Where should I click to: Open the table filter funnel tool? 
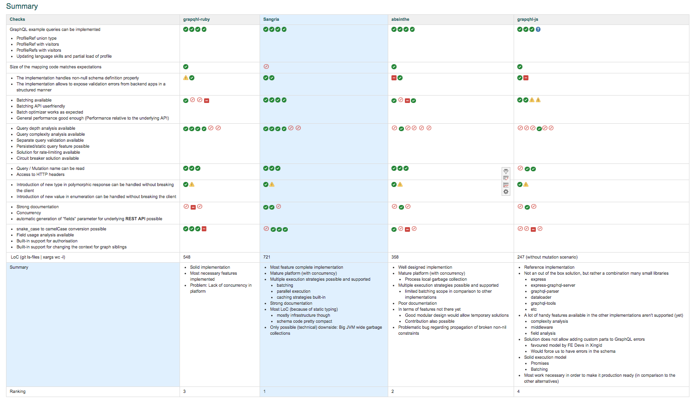coord(506,171)
